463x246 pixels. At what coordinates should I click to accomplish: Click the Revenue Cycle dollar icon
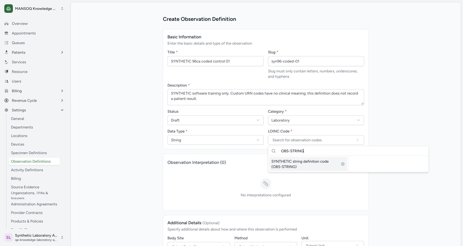(x=6, y=100)
